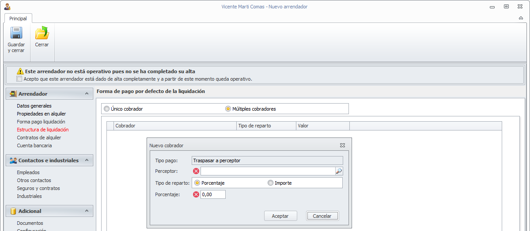The image size is (530, 231).
Task: Select the Importe radio option
Action: pos(271,183)
